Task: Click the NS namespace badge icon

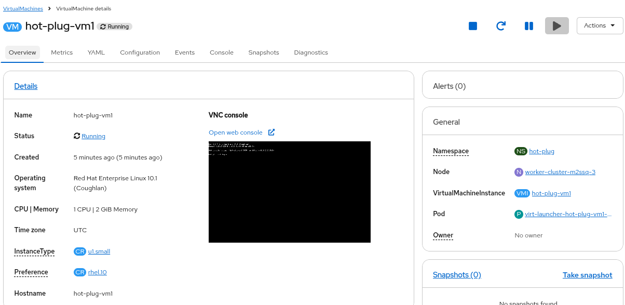Action: click(x=521, y=151)
